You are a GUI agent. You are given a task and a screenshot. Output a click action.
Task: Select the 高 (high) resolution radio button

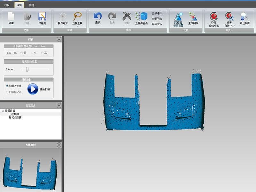point(42,53)
